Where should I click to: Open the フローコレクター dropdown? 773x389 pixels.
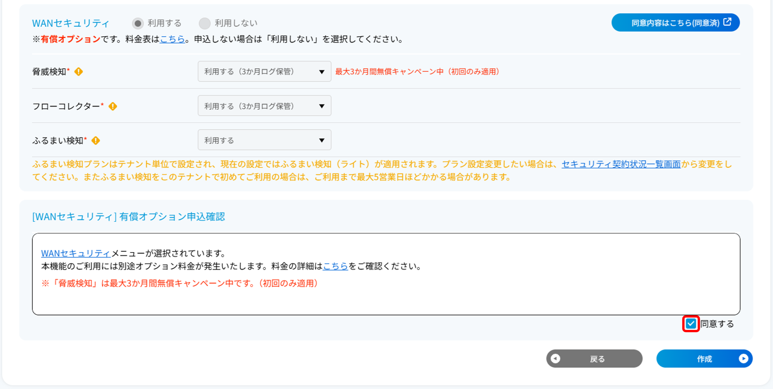[264, 106]
